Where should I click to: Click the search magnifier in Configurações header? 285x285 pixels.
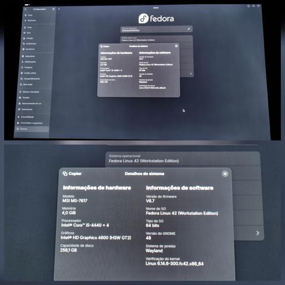coord(26,9)
